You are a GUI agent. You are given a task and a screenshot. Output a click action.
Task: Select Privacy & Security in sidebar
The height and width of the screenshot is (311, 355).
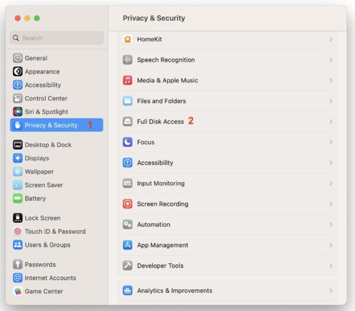coord(57,125)
